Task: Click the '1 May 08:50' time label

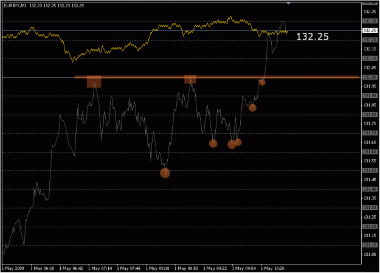Action: [187, 268]
